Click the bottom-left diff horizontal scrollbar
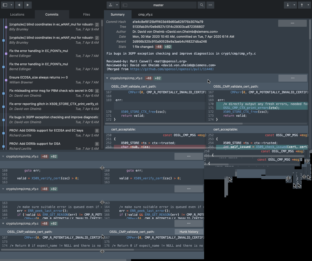312x261 pixels. (68, 250)
